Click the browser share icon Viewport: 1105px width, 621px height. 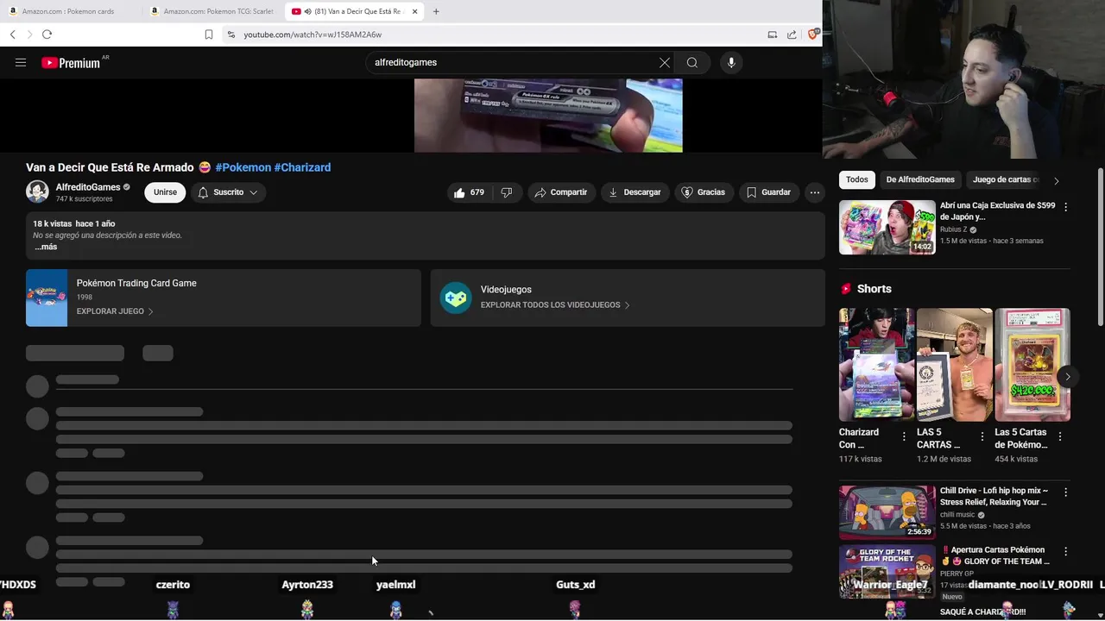tap(792, 34)
